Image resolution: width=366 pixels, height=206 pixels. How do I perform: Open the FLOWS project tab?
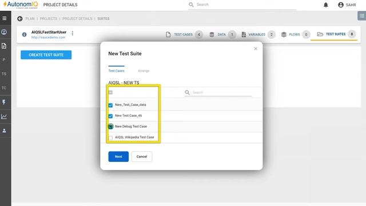point(295,34)
